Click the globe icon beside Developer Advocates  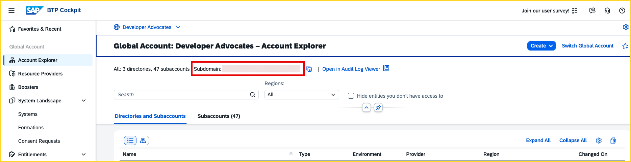117,27
